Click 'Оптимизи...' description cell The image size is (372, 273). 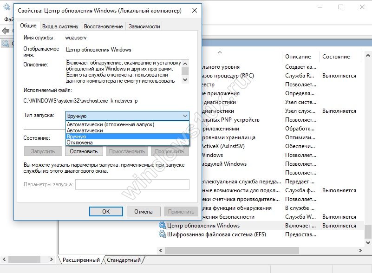300,137
